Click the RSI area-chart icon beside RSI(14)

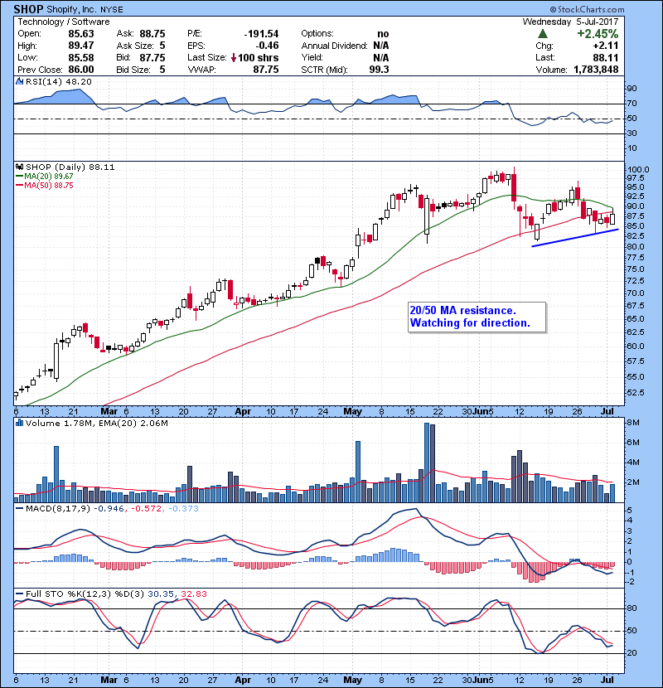19,81
